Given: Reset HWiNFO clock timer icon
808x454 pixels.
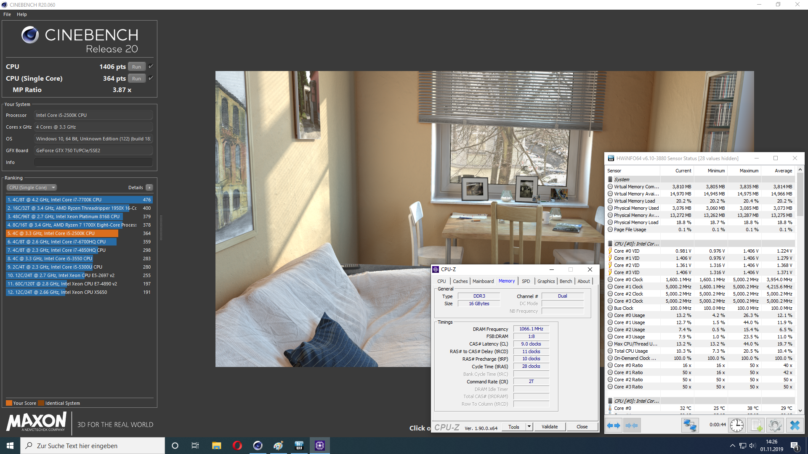Looking at the screenshot, I should pos(736,425).
